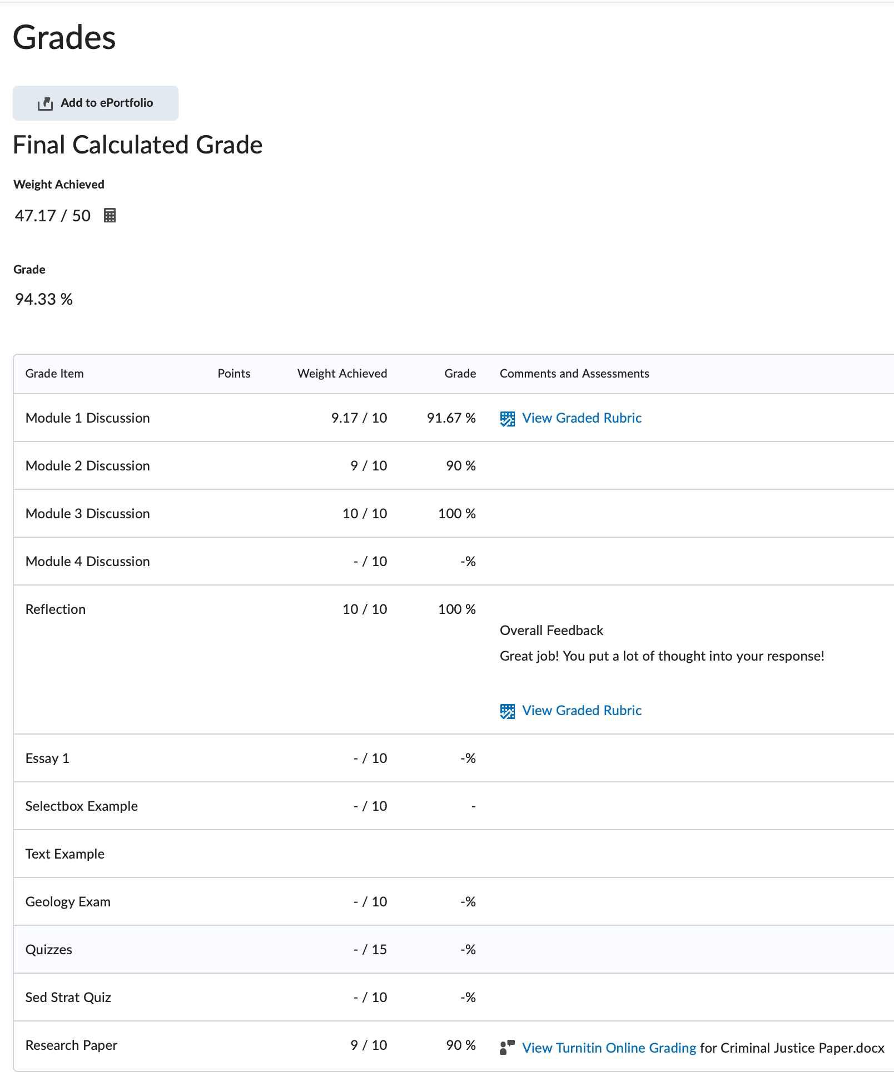Image resolution: width=894 pixels, height=1081 pixels.
Task: Click the Sed Strat Quiz row
Action: 68,997
